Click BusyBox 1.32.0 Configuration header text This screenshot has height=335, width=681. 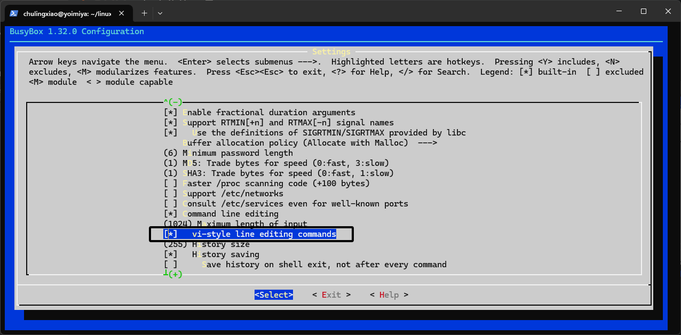coord(77,31)
